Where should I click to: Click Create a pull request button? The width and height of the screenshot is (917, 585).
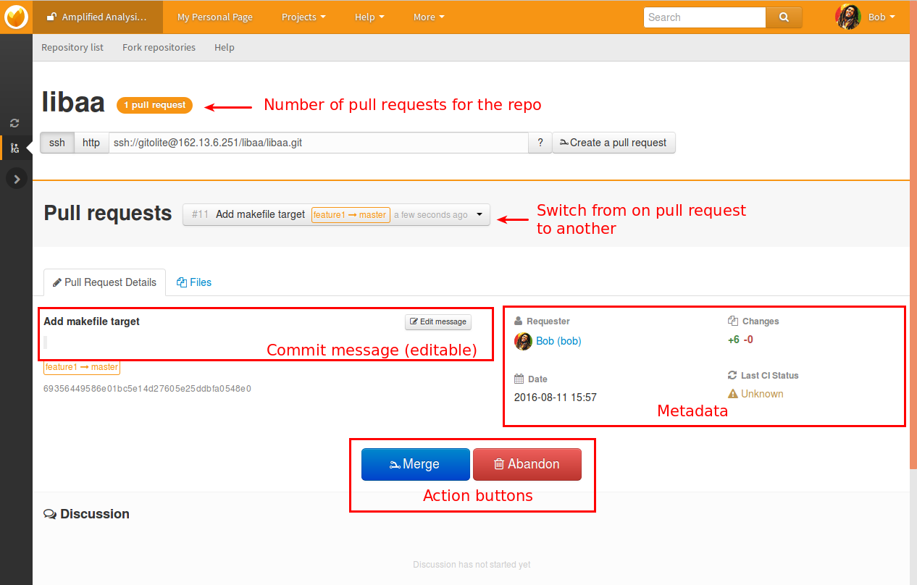tap(614, 143)
